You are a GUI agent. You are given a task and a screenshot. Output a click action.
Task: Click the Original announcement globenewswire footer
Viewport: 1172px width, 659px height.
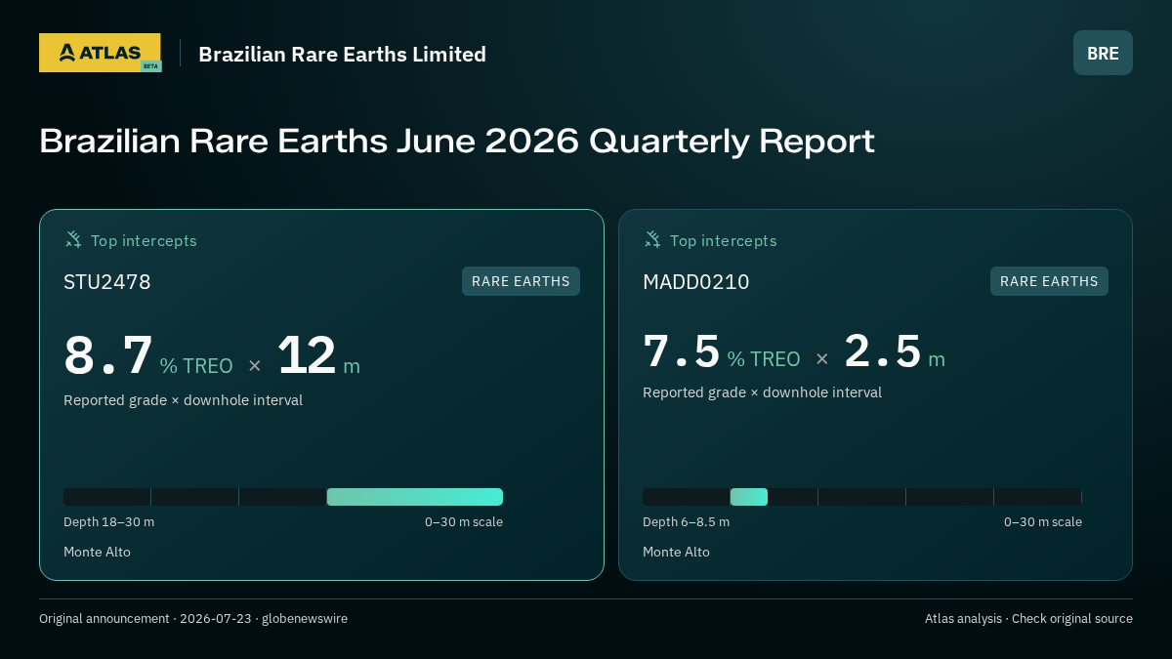(193, 619)
